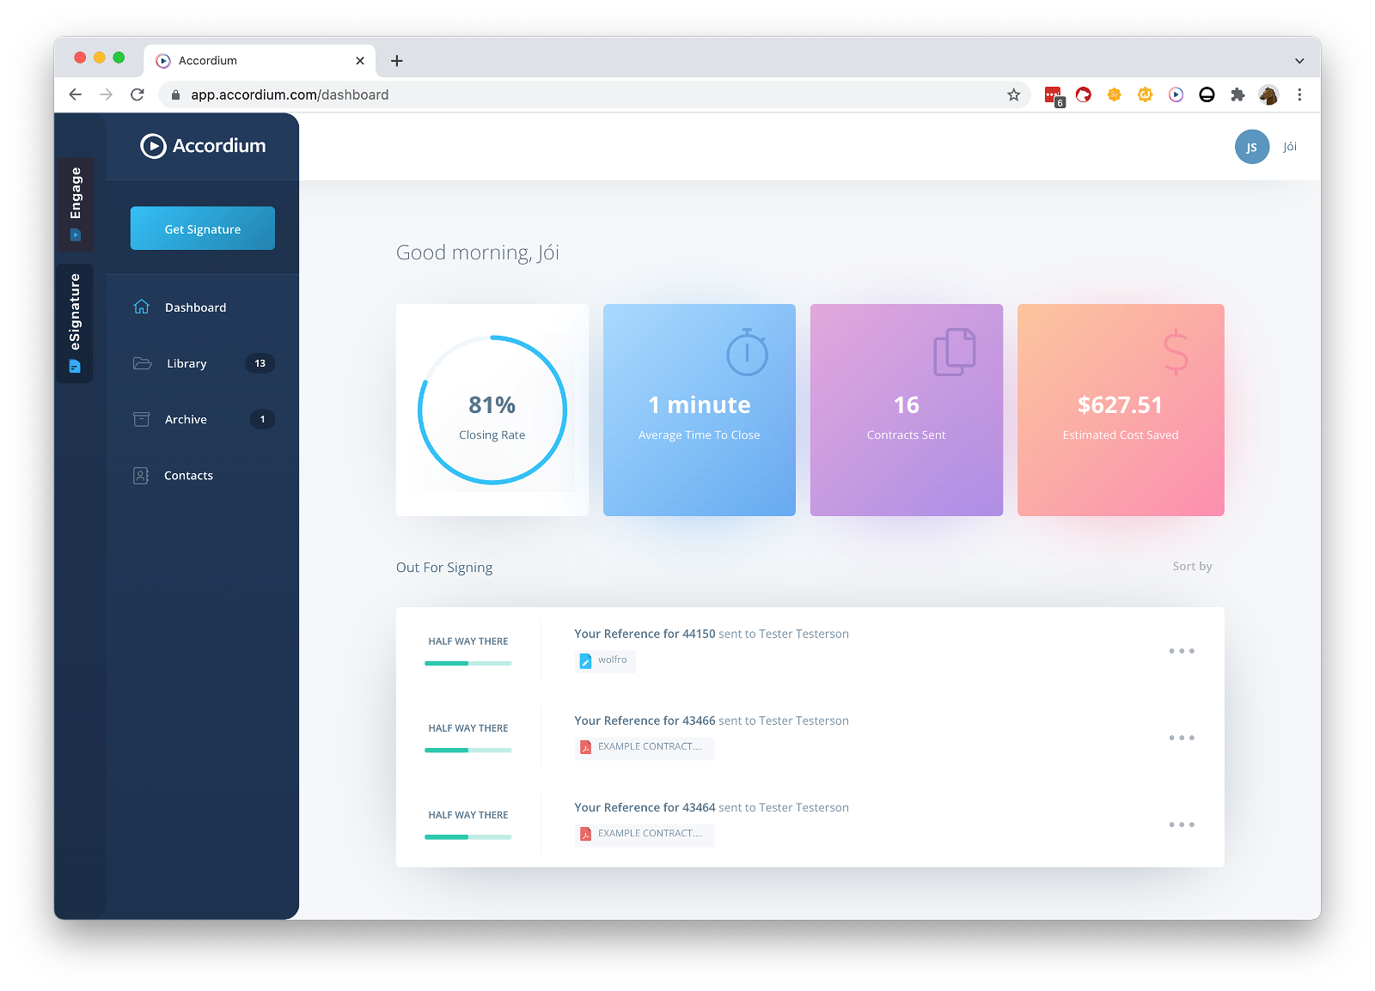Image resolution: width=1375 pixels, height=991 pixels.
Task: Open the three-dot menu for reference 43464
Action: (x=1182, y=824)
